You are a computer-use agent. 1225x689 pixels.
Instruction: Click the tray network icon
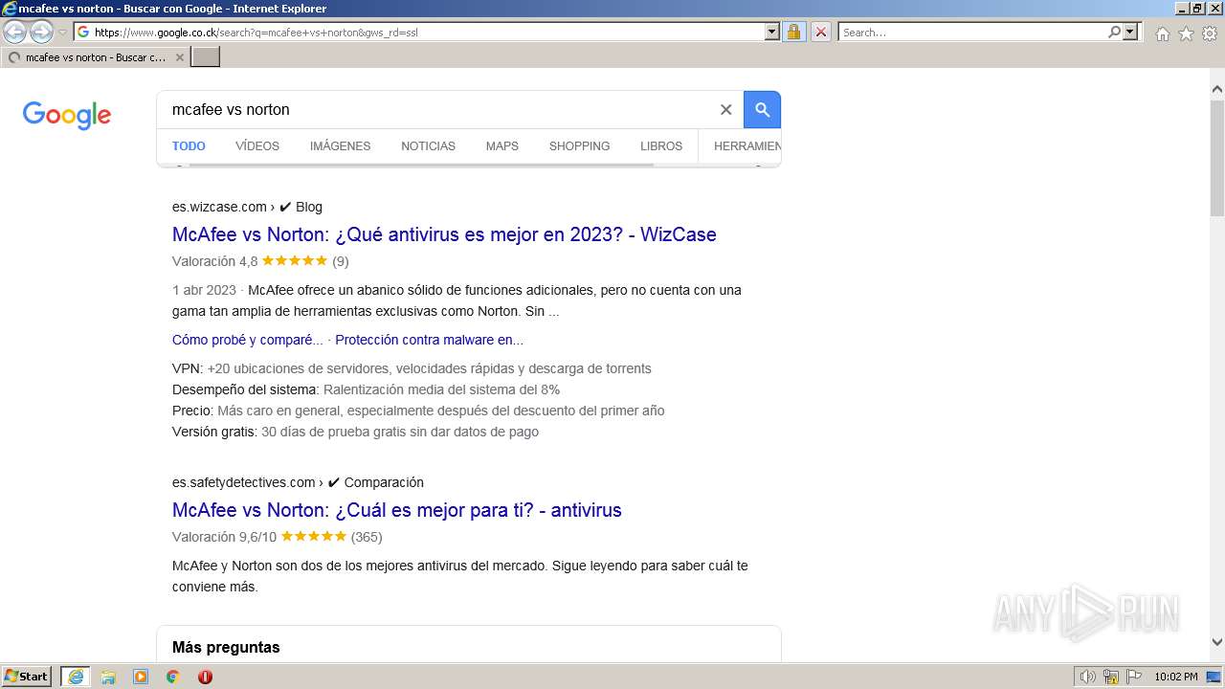(1111, 677)
